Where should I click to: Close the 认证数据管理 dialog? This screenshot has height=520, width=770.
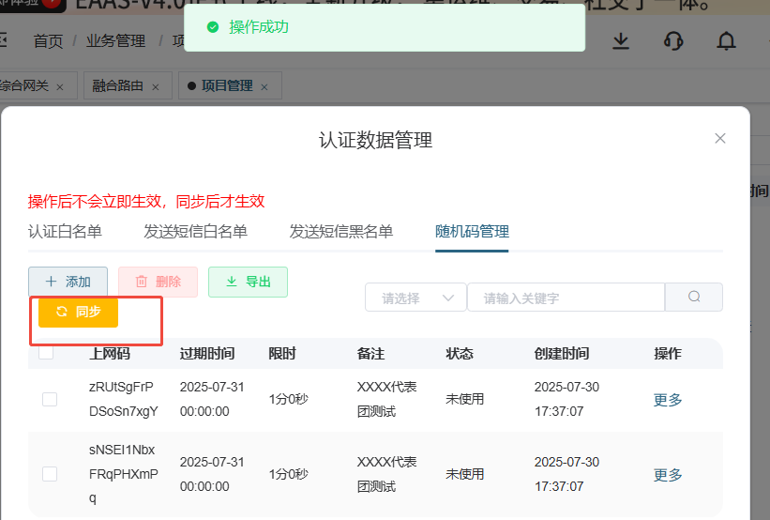click(720, 138)
